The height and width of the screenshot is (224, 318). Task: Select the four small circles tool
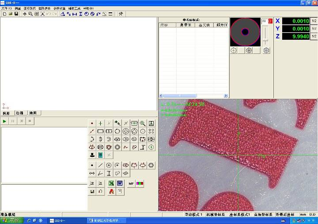pyautogui.click(x=151, y=131)
